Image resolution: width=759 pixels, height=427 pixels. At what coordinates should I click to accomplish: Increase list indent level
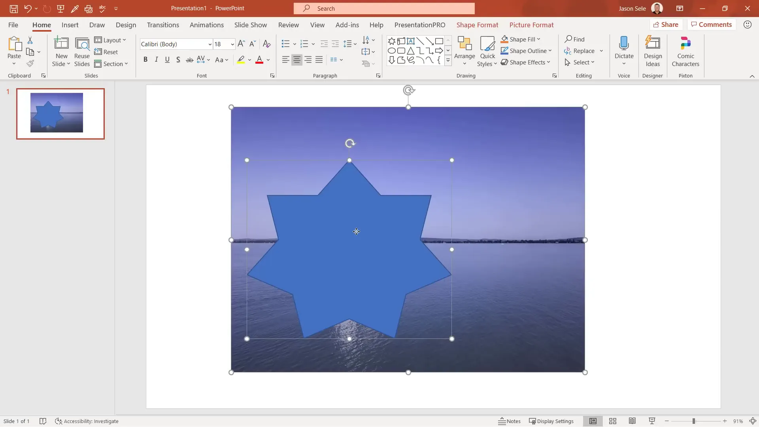pyautogui.click(x=335, y=44)
